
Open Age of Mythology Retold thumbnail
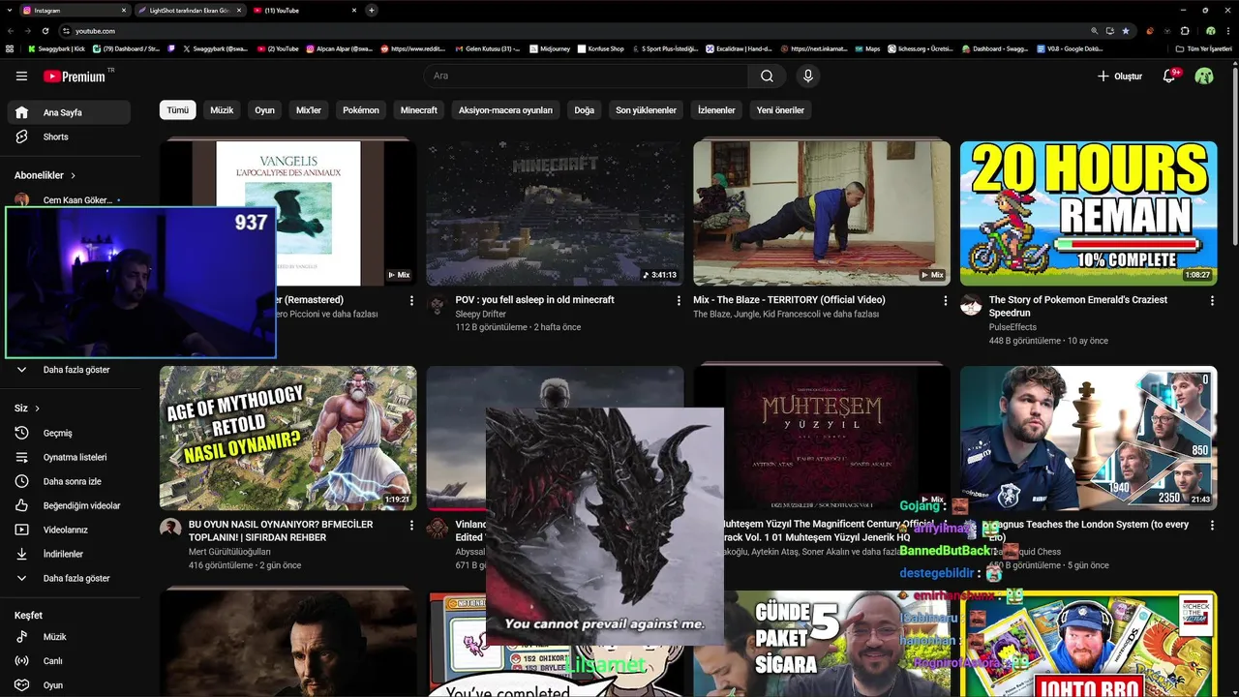pyautogui.click(x=288, y=438)
